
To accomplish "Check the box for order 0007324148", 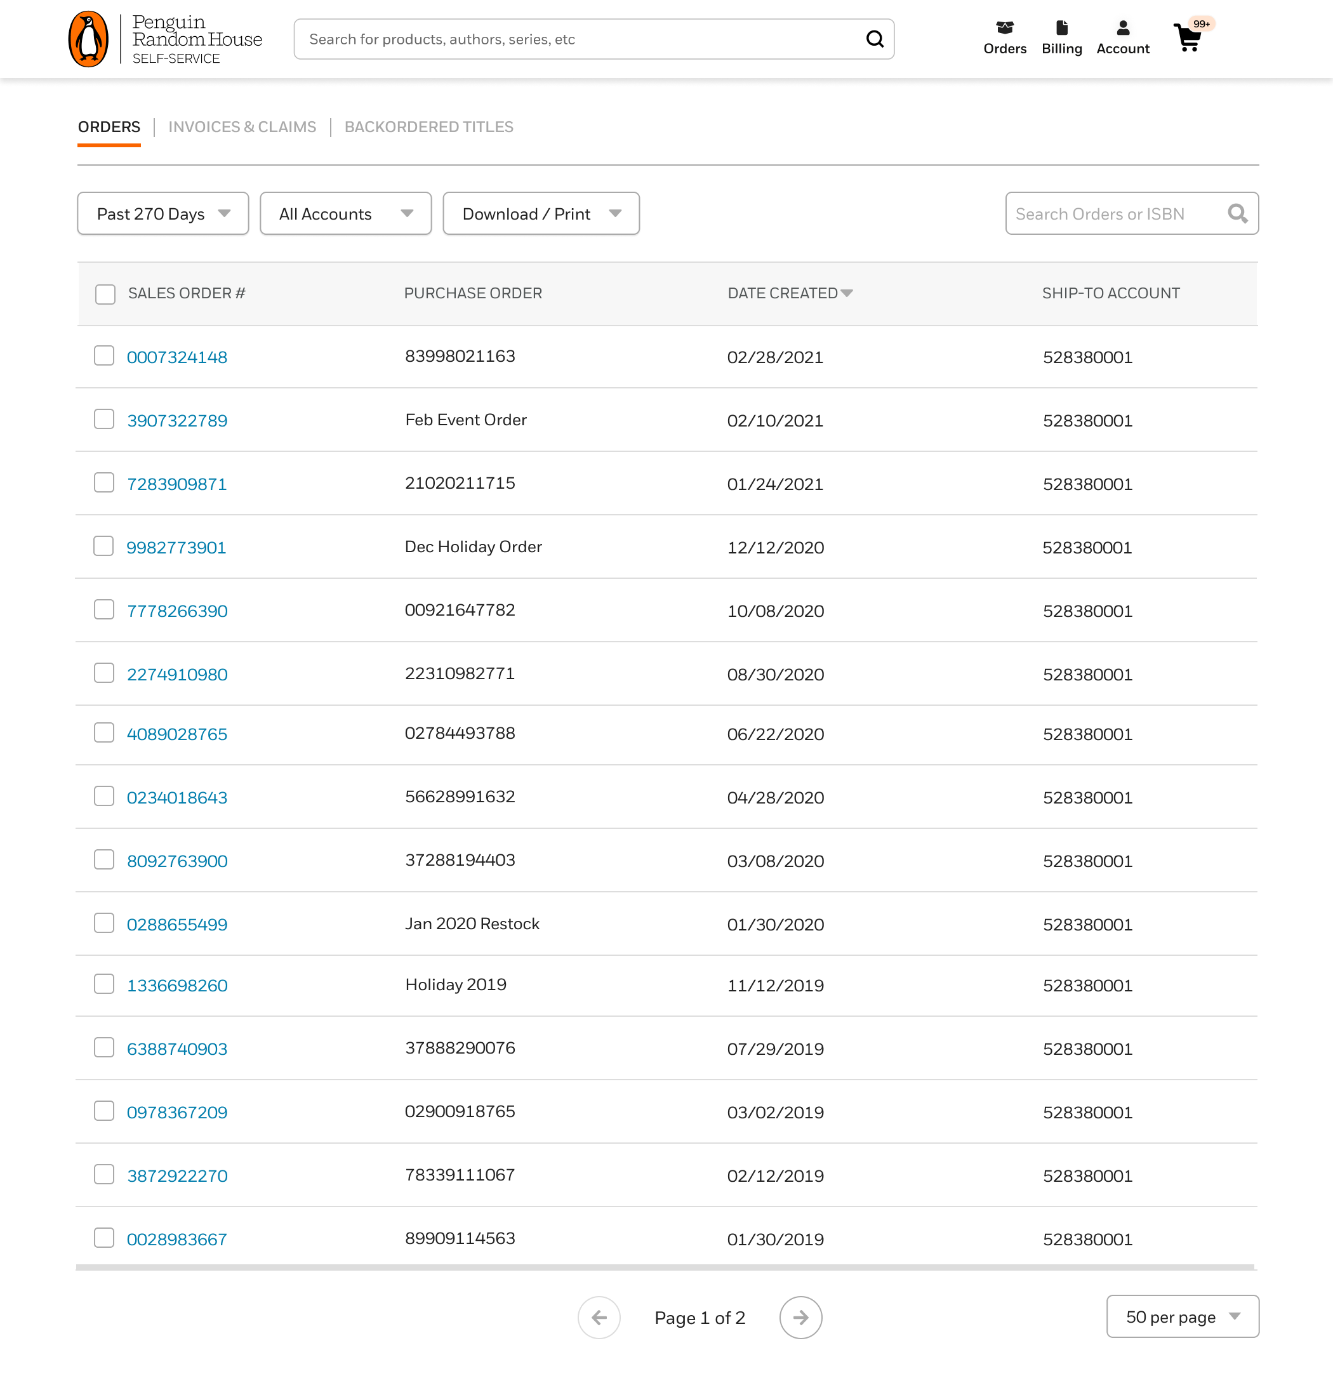I will pos(104,356).
